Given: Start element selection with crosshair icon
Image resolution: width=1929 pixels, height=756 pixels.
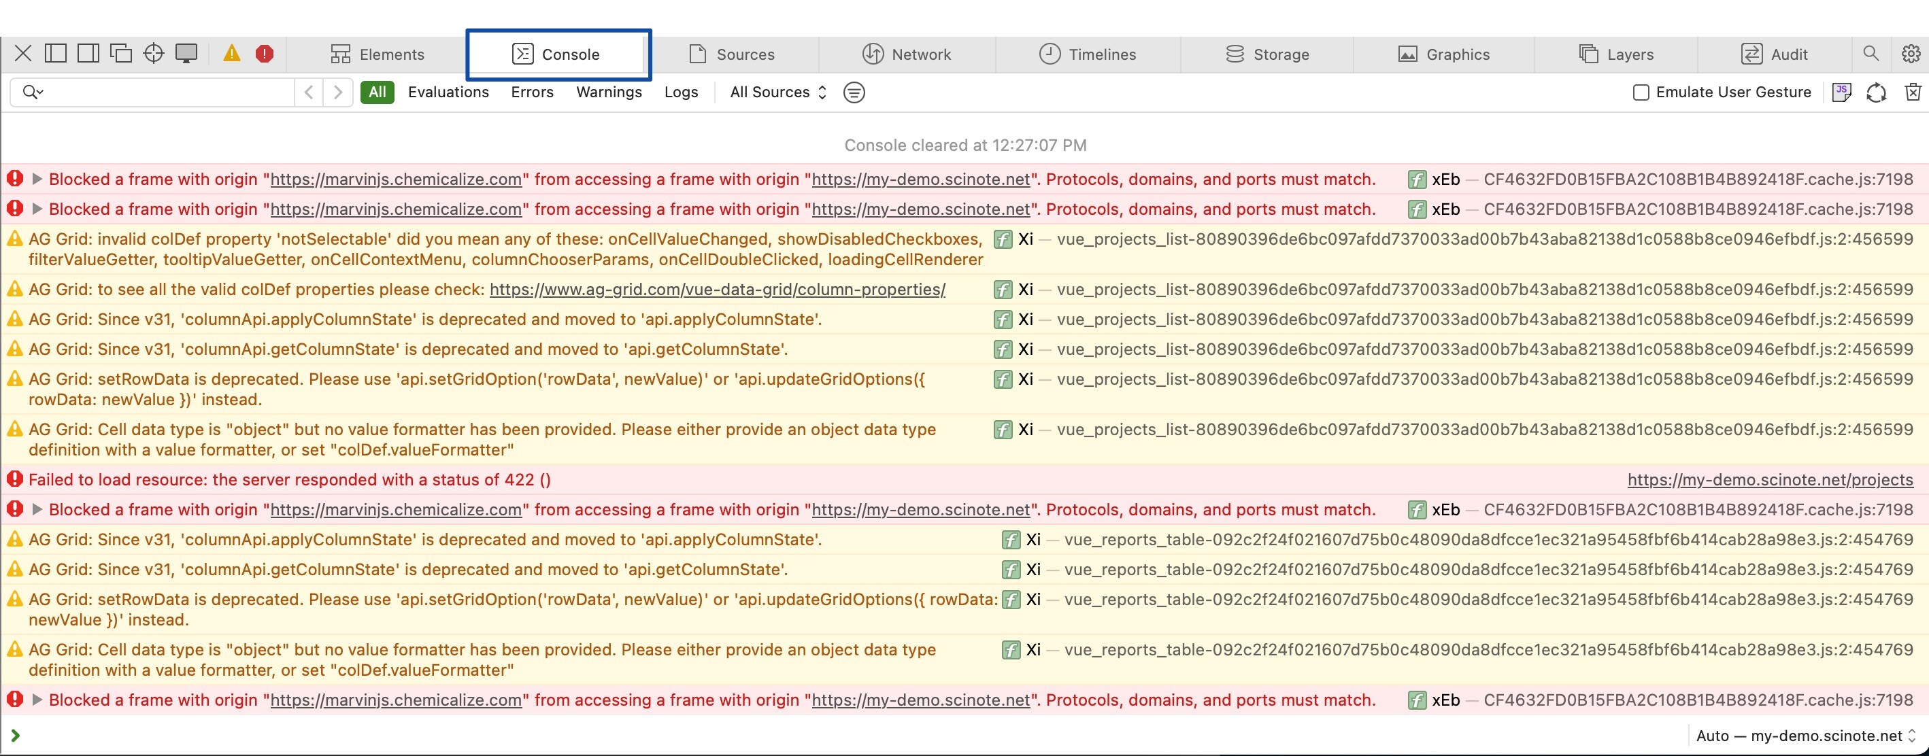Looking at the screenshot, I should pyautogui.click(x=154, y=53).
